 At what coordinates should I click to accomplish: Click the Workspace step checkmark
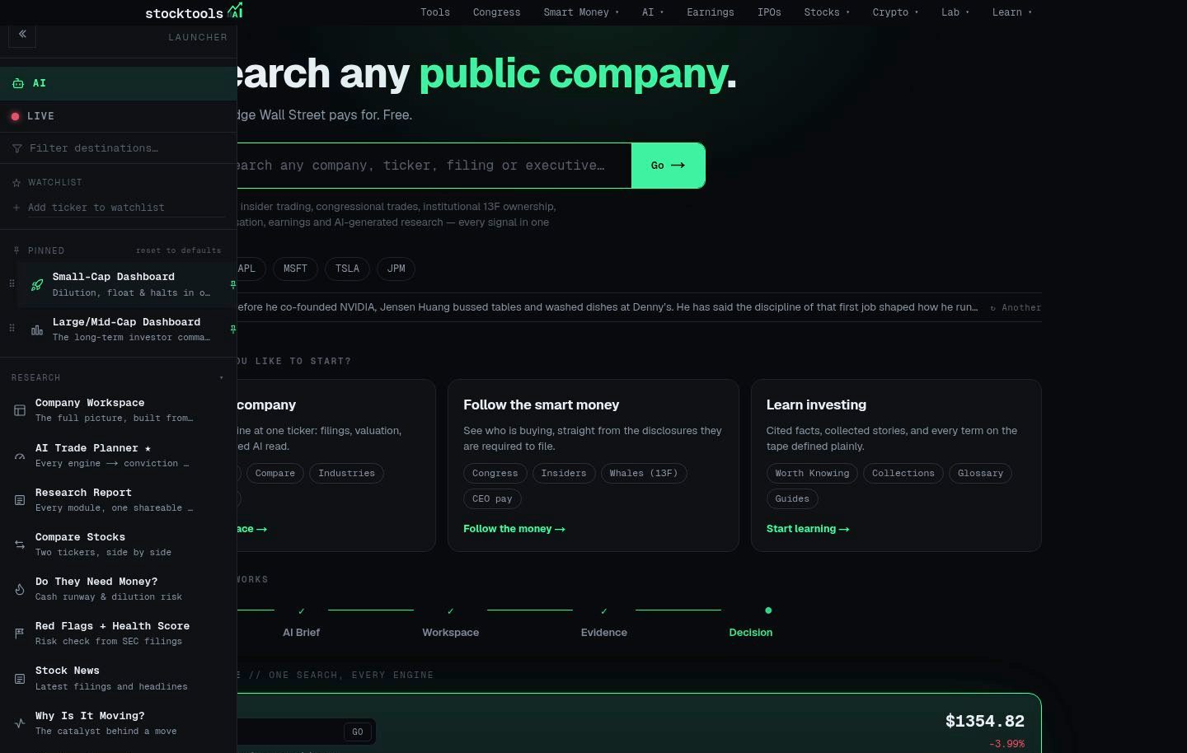[x=450, y=611]
